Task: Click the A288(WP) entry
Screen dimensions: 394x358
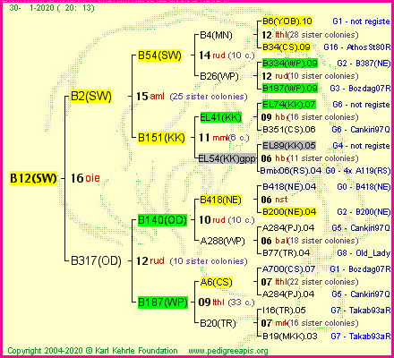Action: tap(222, 241)
